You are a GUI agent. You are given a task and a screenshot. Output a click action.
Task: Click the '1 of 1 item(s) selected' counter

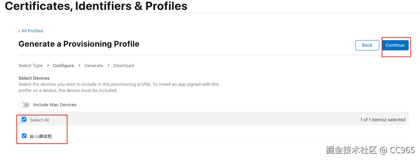[x=382, y=120]
